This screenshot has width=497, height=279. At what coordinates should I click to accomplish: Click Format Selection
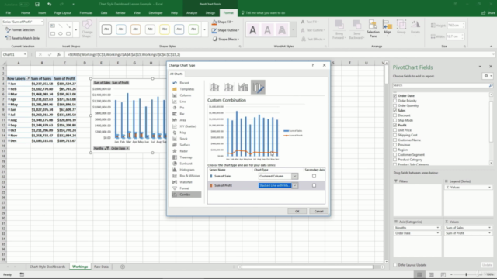pyautogui.click(x=20, y=29)
